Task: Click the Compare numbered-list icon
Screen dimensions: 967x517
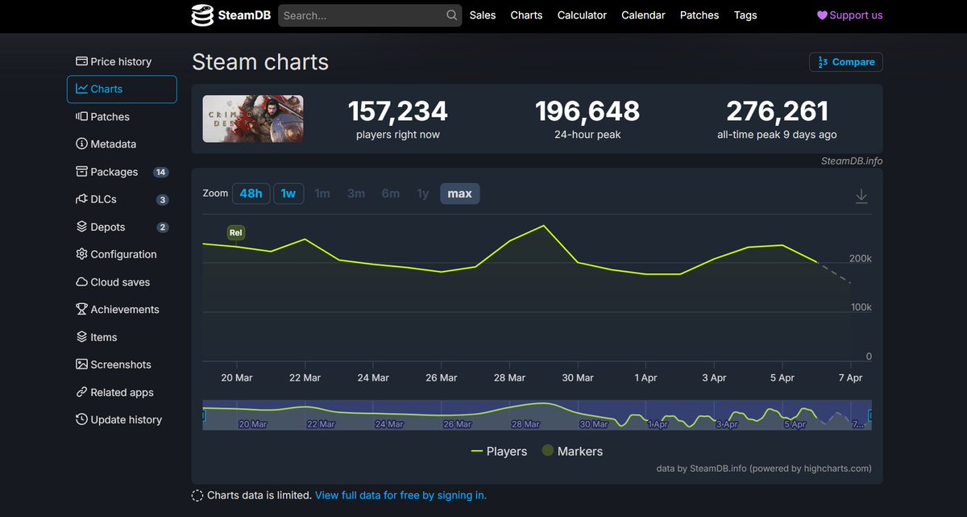Action: 823,62
